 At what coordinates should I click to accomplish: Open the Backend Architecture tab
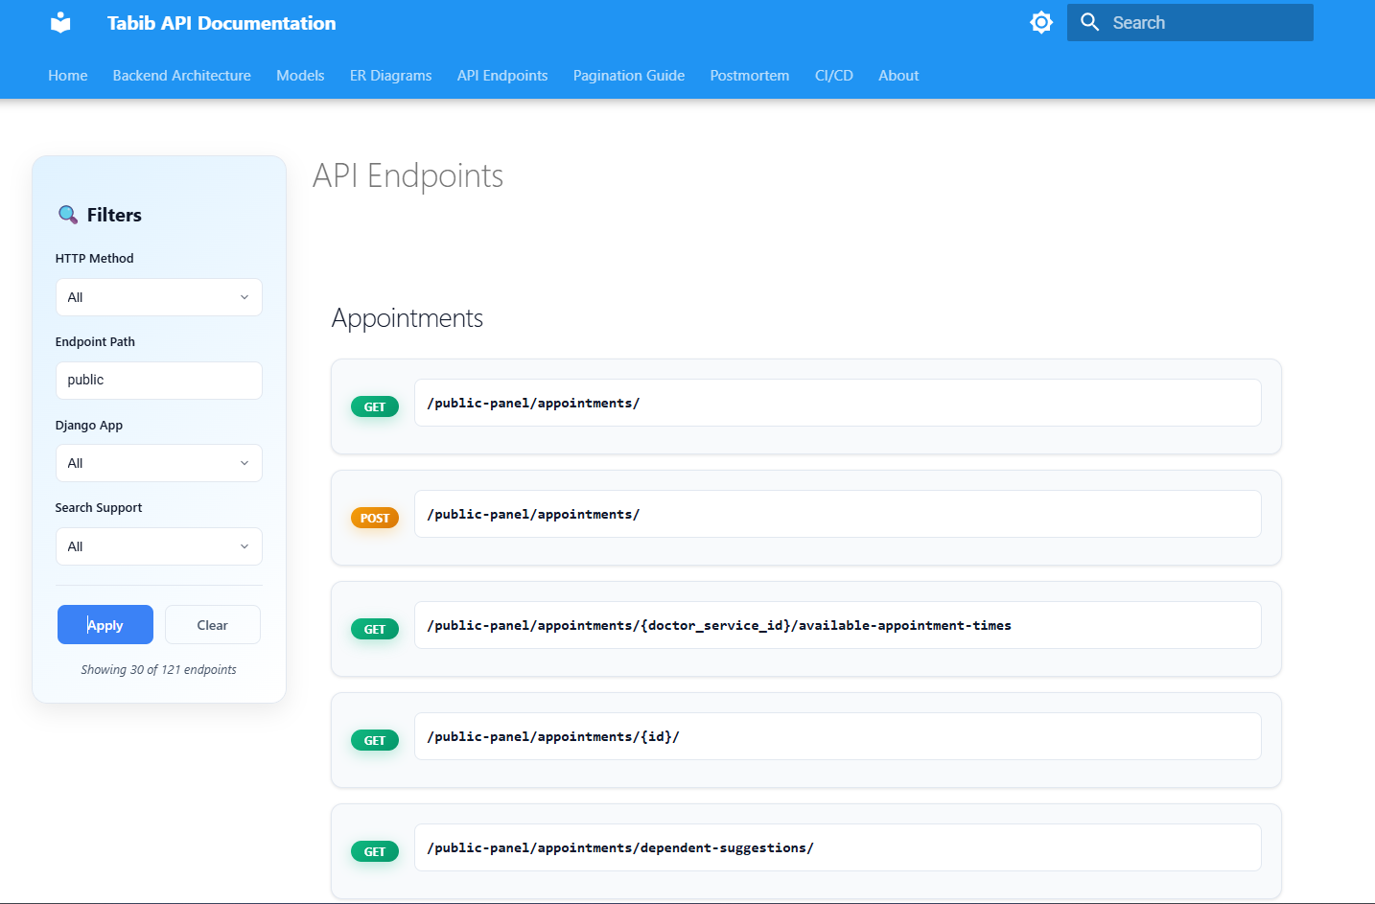182,76
